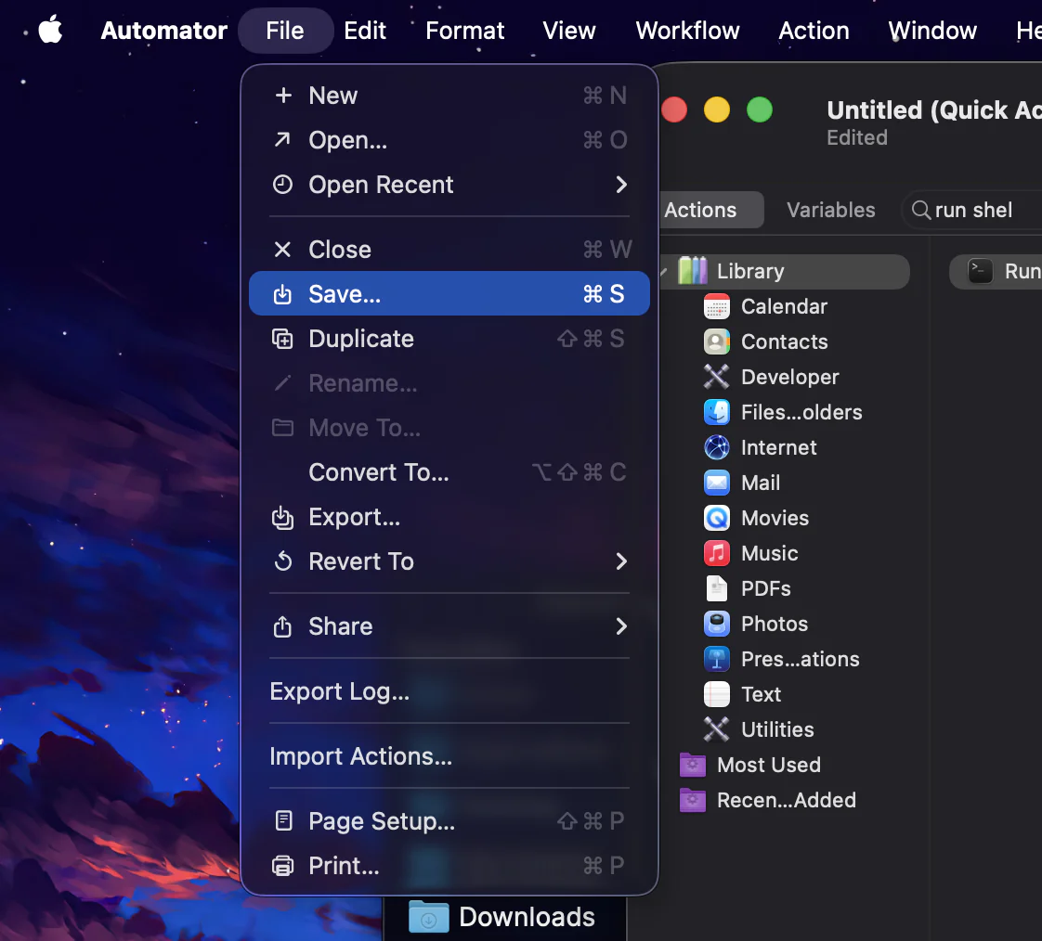Choose Open… from the File menu
1042x941 pixels.
click(449, 140)
